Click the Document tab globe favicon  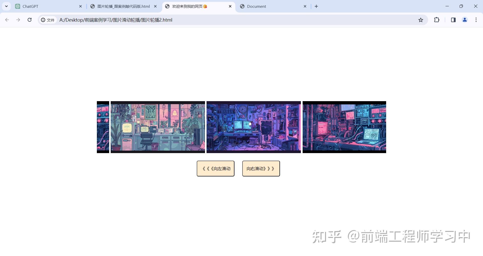coord(242,7)
